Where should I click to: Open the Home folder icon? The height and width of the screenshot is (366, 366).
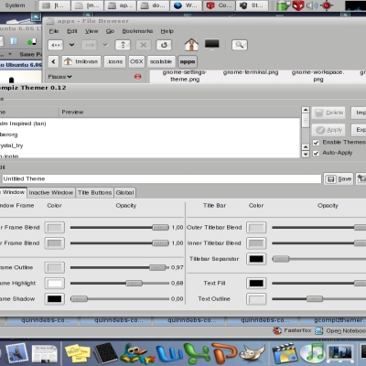[x=191, y=45]
